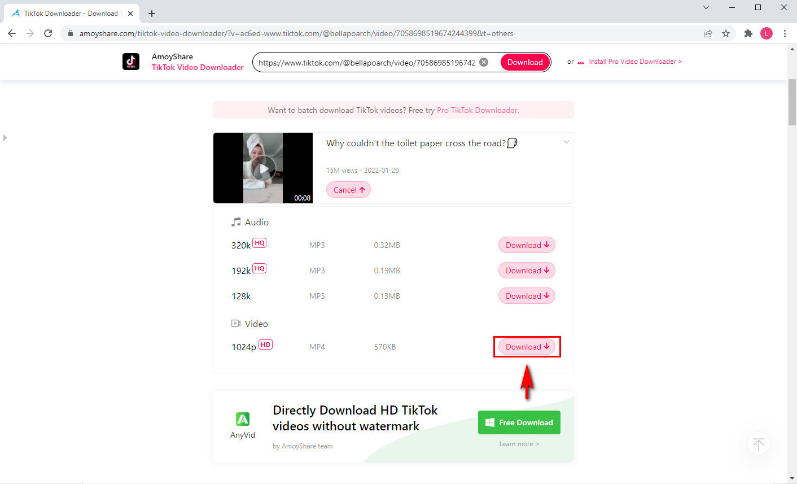Clear the TikTok URL input field
Image resolution: width=797 pixels, height=484 pixels.
tap(483, 62)
